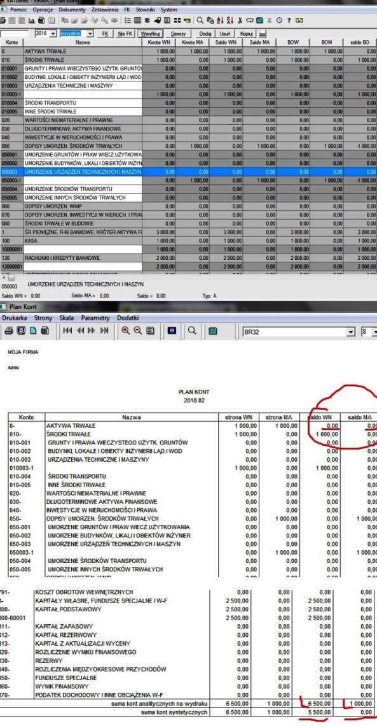The height and width of the screenshot is (726, 377).
Task: Click the Dewizy button
Action: tap(179, 34)
